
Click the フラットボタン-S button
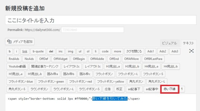coord(153,74)
